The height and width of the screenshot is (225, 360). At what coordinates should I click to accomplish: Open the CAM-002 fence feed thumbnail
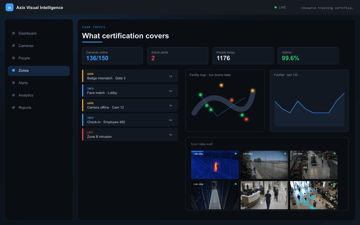coord(264,165)
